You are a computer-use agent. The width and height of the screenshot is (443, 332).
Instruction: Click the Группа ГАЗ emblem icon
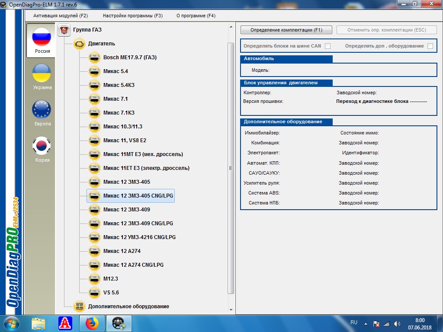tap(64, 30)
